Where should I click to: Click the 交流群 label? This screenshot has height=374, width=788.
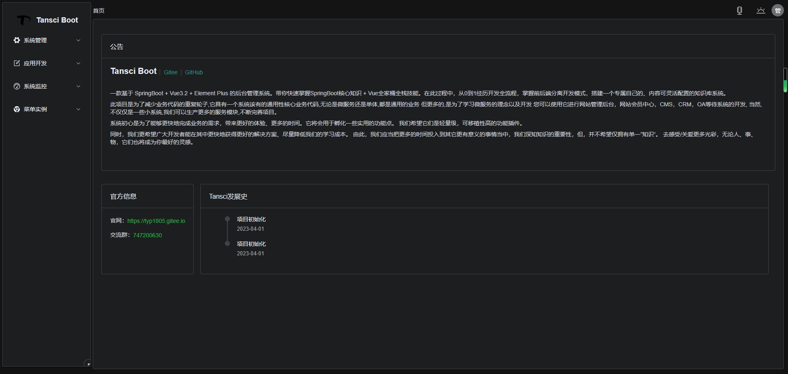tap(120, 235)
